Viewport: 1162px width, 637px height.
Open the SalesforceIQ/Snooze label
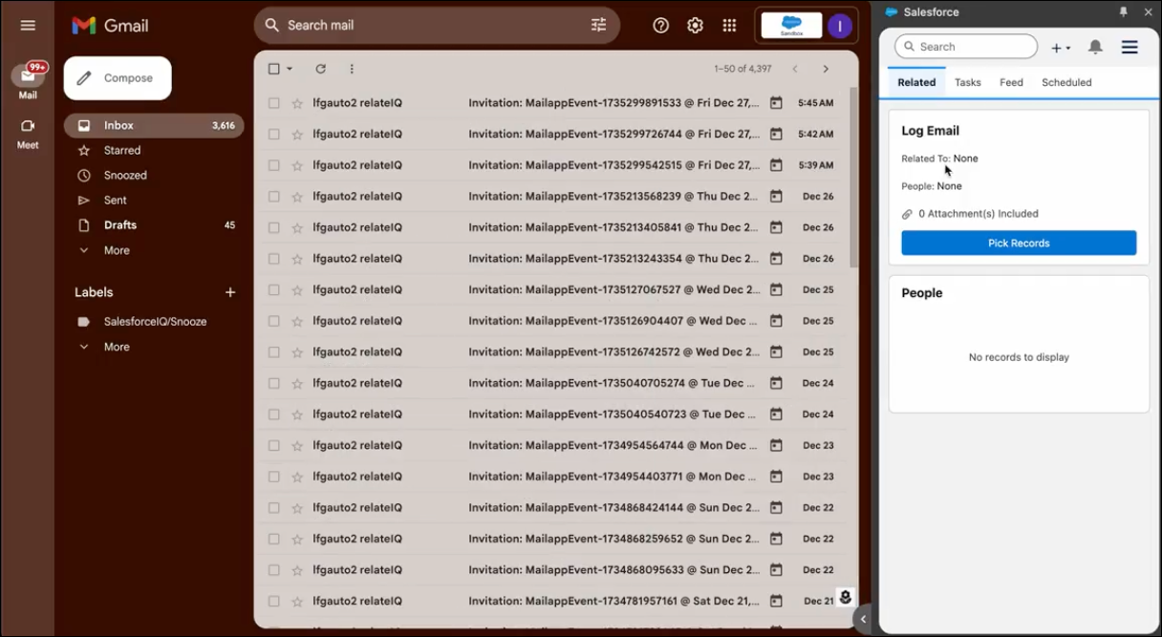point(154,322)
